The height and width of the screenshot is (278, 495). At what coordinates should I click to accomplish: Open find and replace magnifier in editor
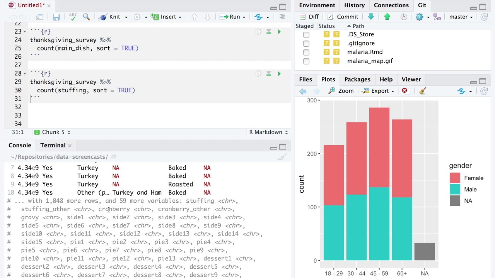click(x=87, y=17)
